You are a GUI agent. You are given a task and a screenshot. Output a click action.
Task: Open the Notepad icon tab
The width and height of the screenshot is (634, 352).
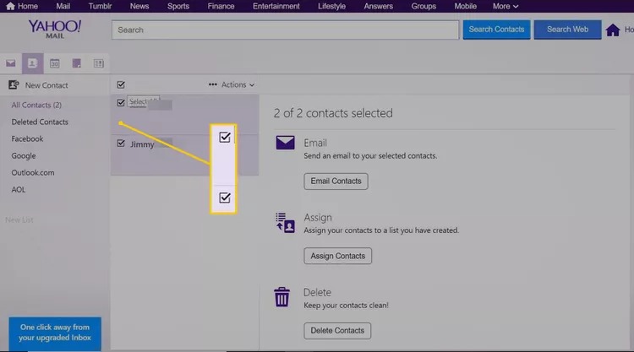pyautogui.click(x=76, y=63)
